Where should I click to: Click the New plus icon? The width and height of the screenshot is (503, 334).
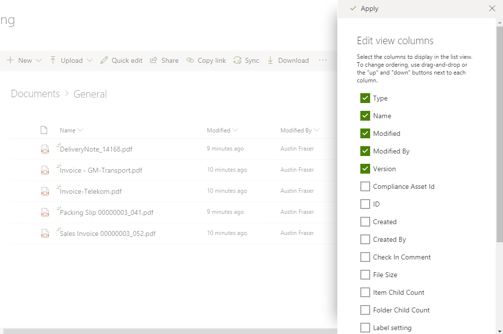click(10, 60)
